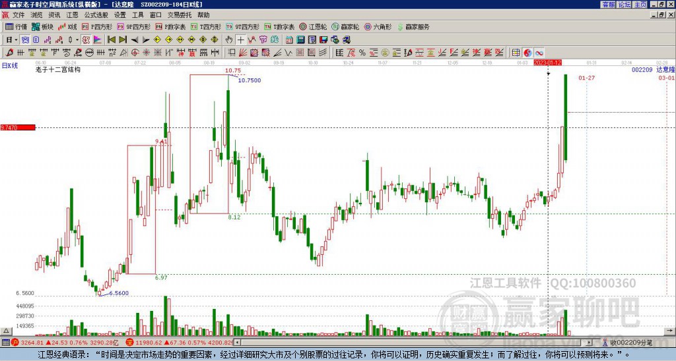Toggle the yin-yang indicator button
This screenshot has width=676, height=361.
click(527, 53)
